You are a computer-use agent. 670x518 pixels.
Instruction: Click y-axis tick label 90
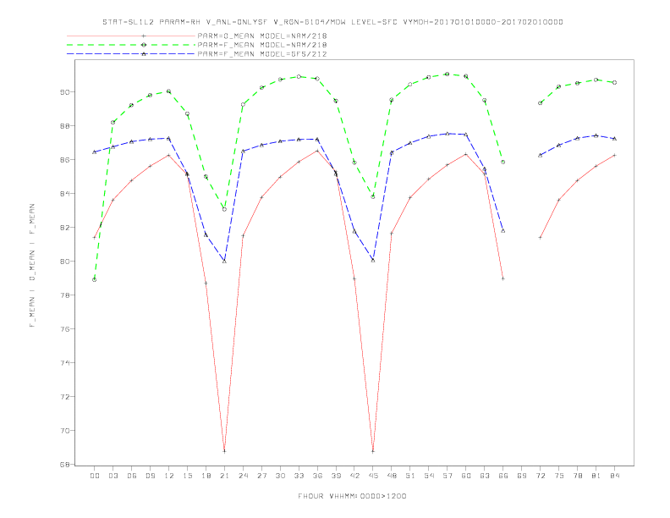[x=64, y=92]
